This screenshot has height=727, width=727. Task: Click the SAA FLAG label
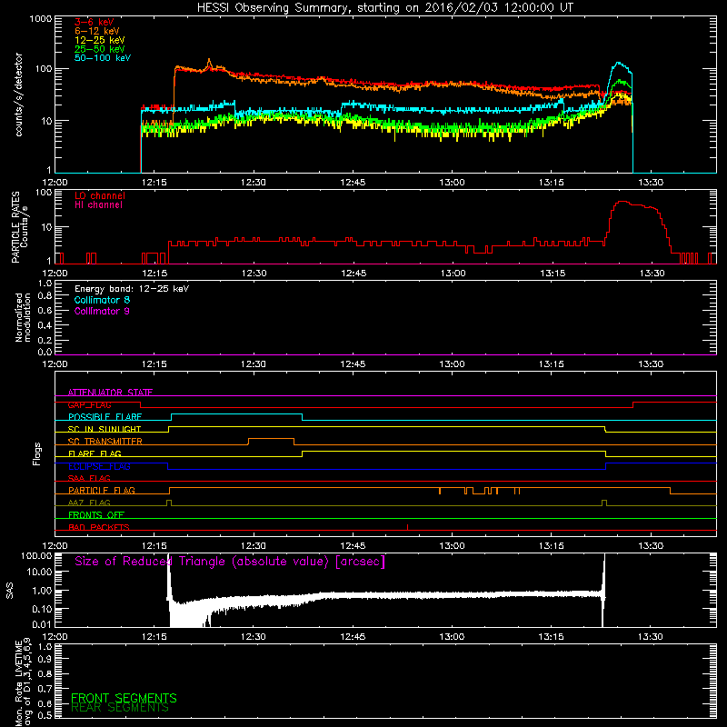[89, 478]
